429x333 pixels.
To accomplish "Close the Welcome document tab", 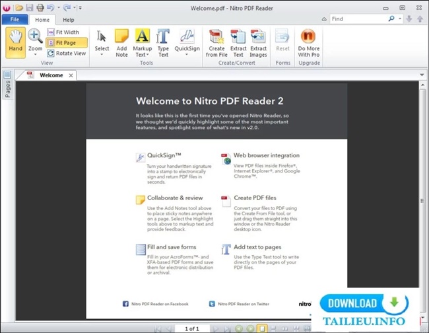I will coord(71,75).
